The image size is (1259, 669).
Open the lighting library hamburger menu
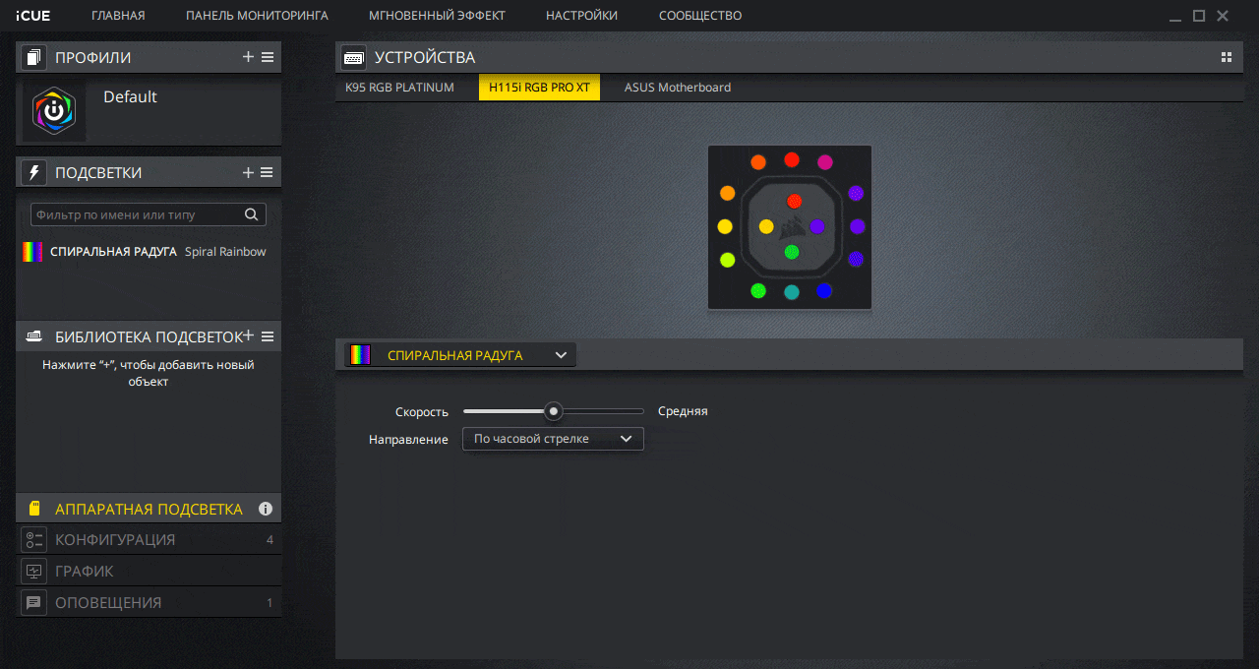[268, 336]
